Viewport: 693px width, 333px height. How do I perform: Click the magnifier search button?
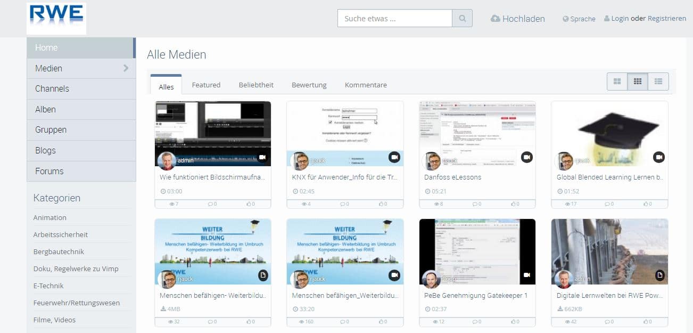point(462,19)
